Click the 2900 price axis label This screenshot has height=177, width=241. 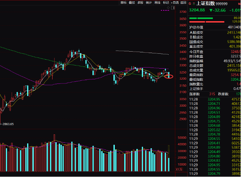click(x=183, y=119)
